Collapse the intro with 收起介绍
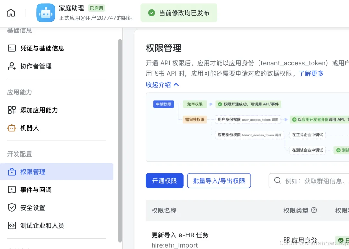349x249 pixels. 158,85
